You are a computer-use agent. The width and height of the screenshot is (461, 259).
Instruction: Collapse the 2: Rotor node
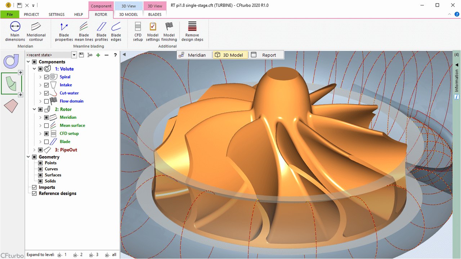point(35,109)
